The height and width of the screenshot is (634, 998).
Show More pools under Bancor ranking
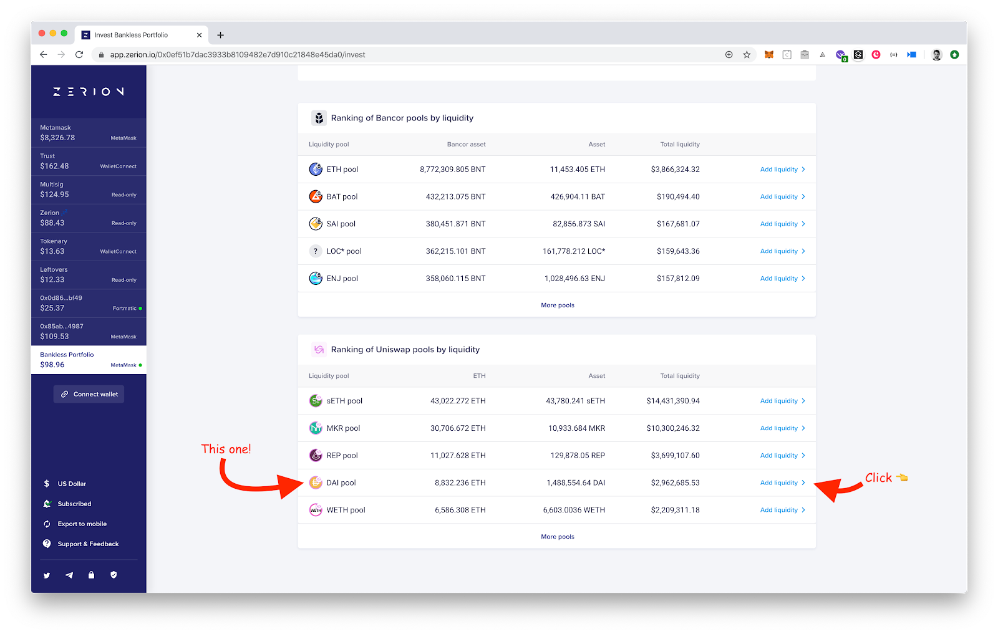pyautogui.click(x=558, y=305)
